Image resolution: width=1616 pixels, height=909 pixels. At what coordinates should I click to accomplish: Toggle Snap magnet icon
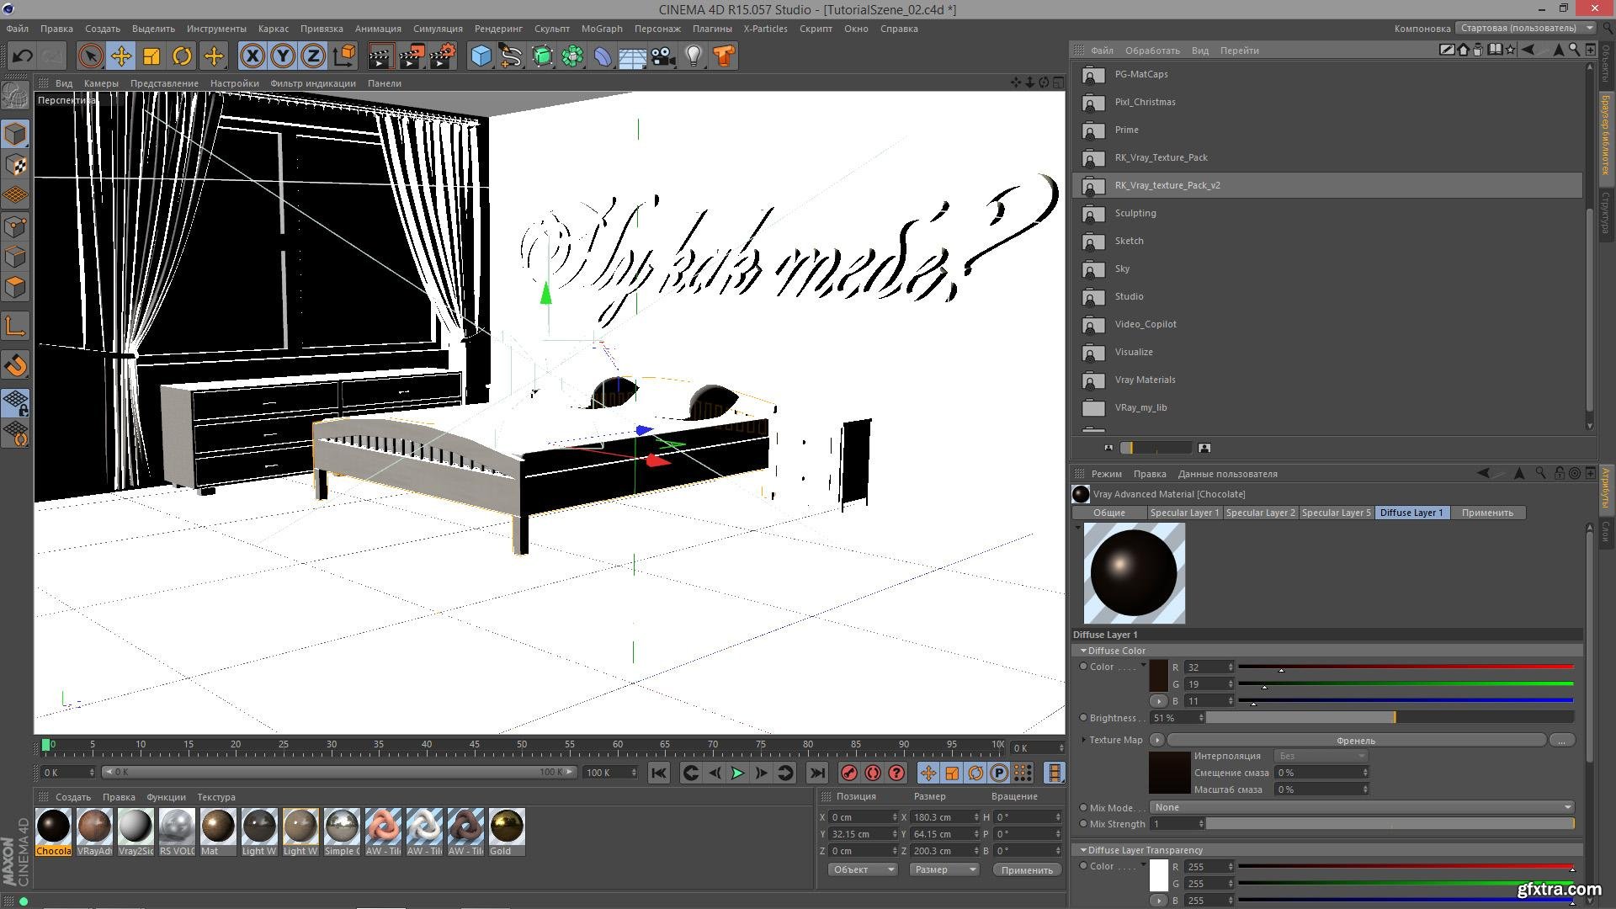16,365
